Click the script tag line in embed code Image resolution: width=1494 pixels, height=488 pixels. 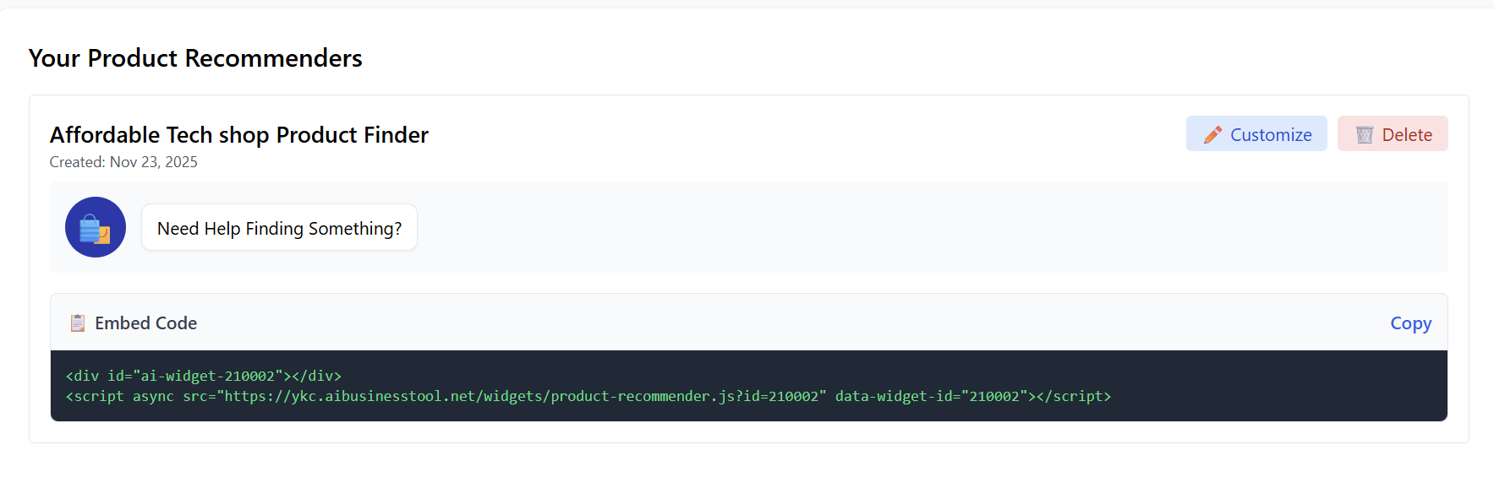click(589, 396)
